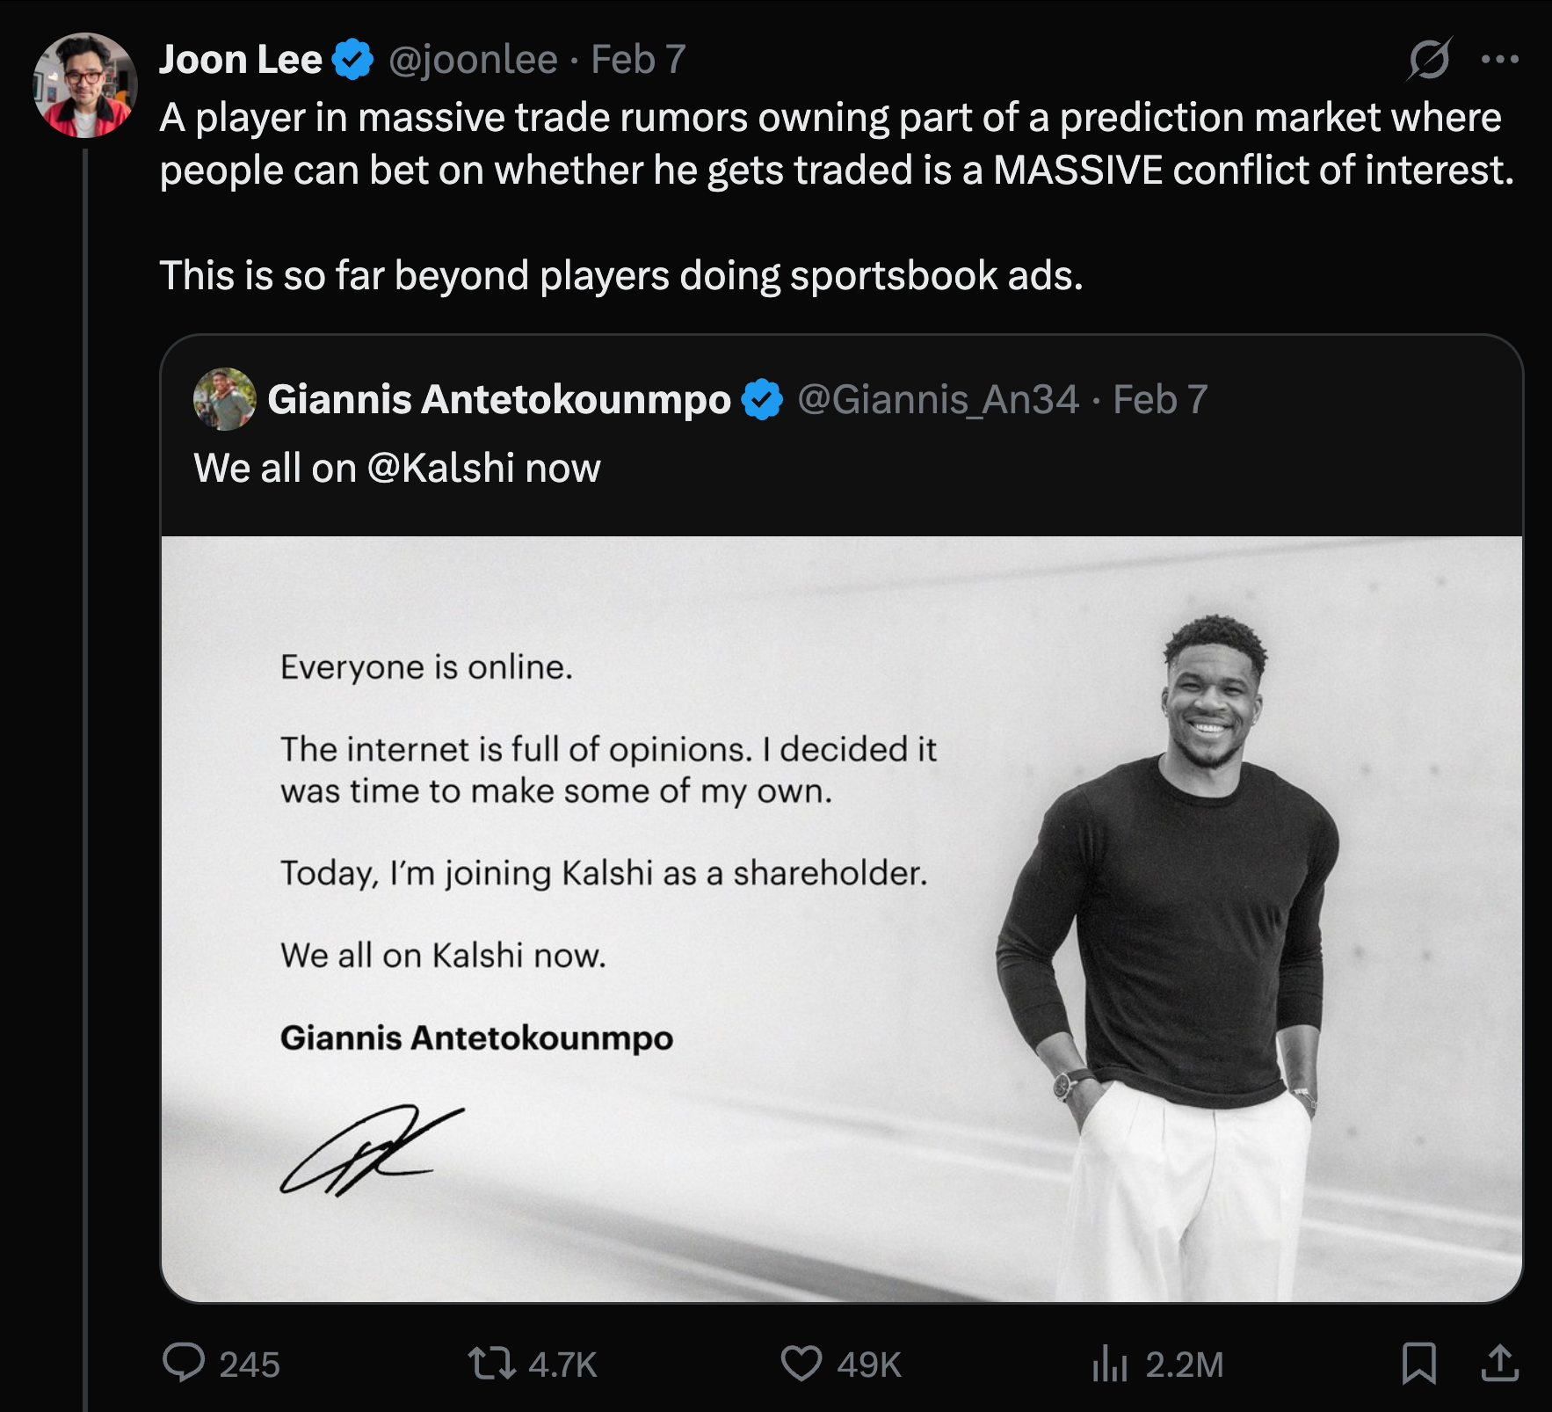
Task: Like the post with heart icon
Action: coord(801,1364)
